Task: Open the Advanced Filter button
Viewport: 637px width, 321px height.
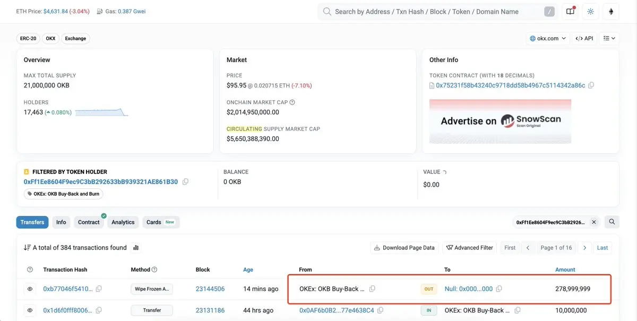Action: tap(469, 248)
